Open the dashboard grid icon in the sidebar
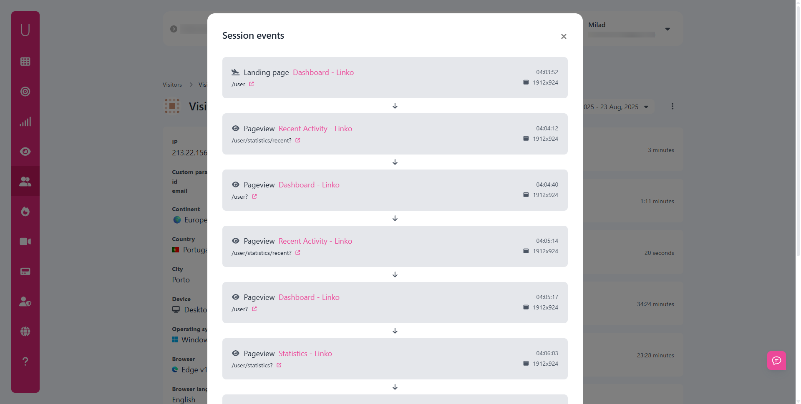 [x=25, y=61]
